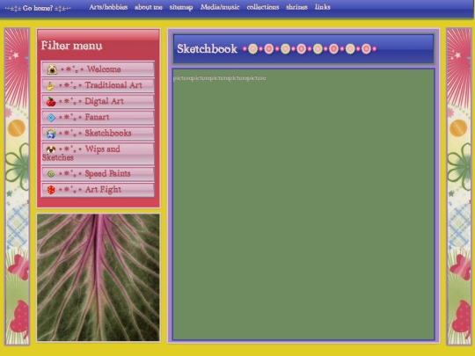
Task: Click the blue character icon beside Sketchbooks
Action: (51, 134)
